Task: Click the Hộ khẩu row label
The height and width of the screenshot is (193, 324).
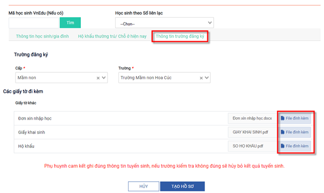Action: pyautogui.click(x=26, y=146)
